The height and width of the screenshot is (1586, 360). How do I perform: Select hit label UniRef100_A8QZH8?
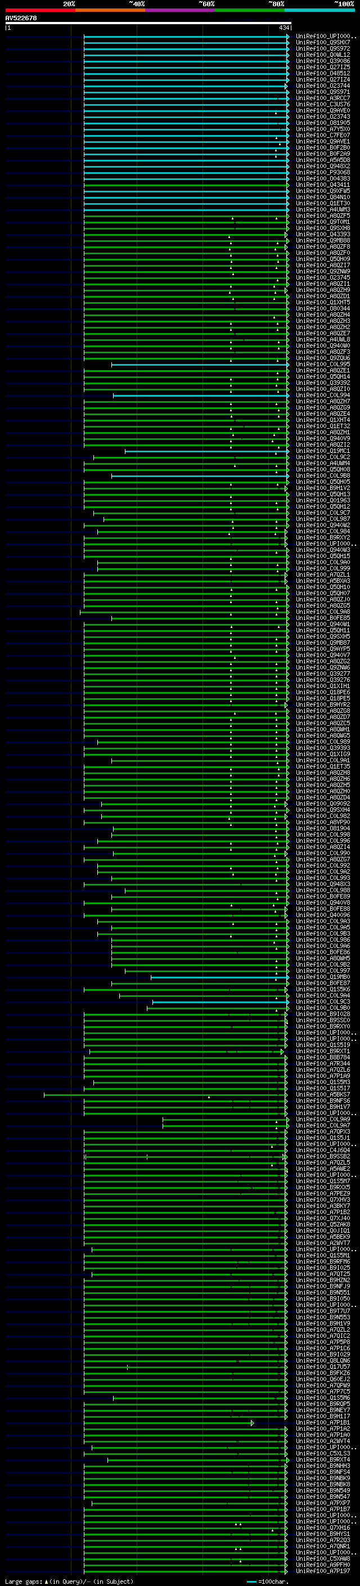(x=323, y=773)
